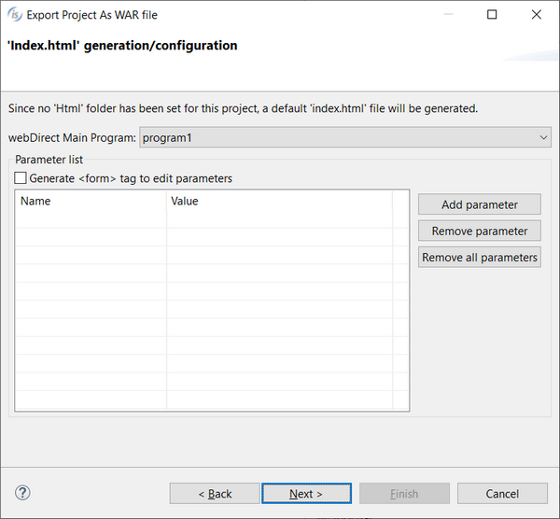Click the isCOBOL app icon in title bar
The image size is (560, 519).
click(x=15, y=15)
